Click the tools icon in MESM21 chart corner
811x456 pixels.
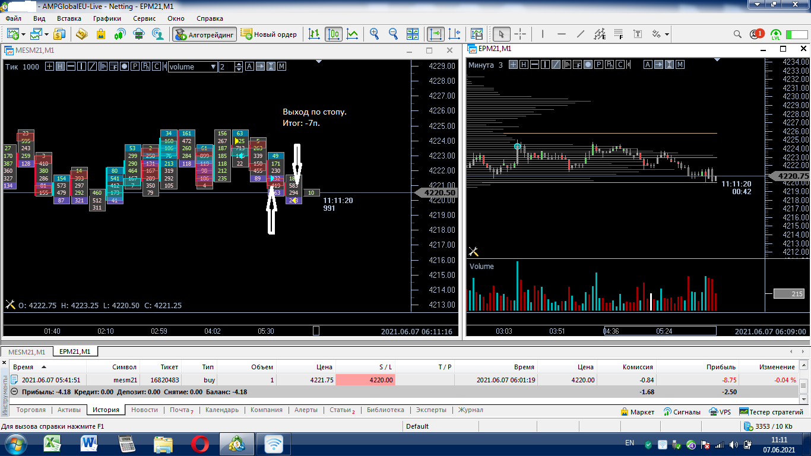click(10, 305)
